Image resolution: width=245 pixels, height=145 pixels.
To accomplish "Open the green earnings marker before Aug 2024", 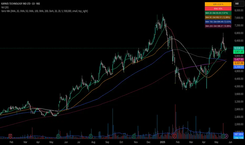I will (x=91, y=136).
